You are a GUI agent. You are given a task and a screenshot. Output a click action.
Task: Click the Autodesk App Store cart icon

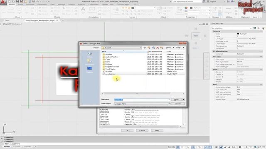click(x=228, y=2)
